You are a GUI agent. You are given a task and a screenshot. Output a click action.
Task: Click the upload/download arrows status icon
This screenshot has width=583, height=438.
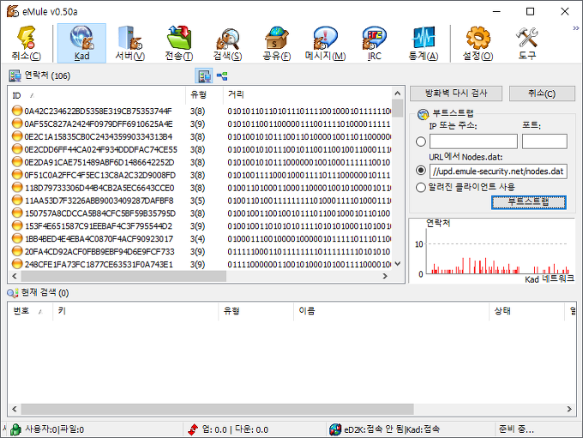[193, 429]
